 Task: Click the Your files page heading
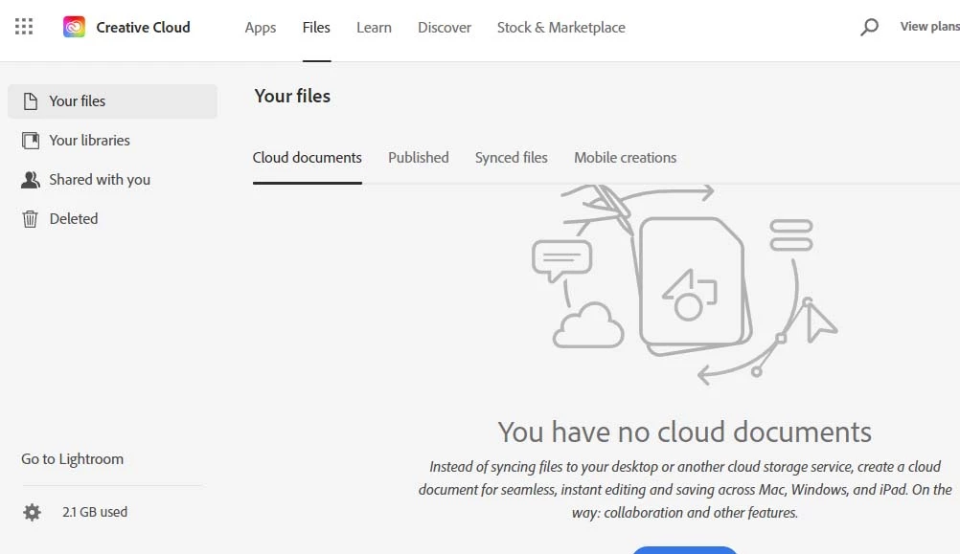pyautogui.click(x=292, y=96)
